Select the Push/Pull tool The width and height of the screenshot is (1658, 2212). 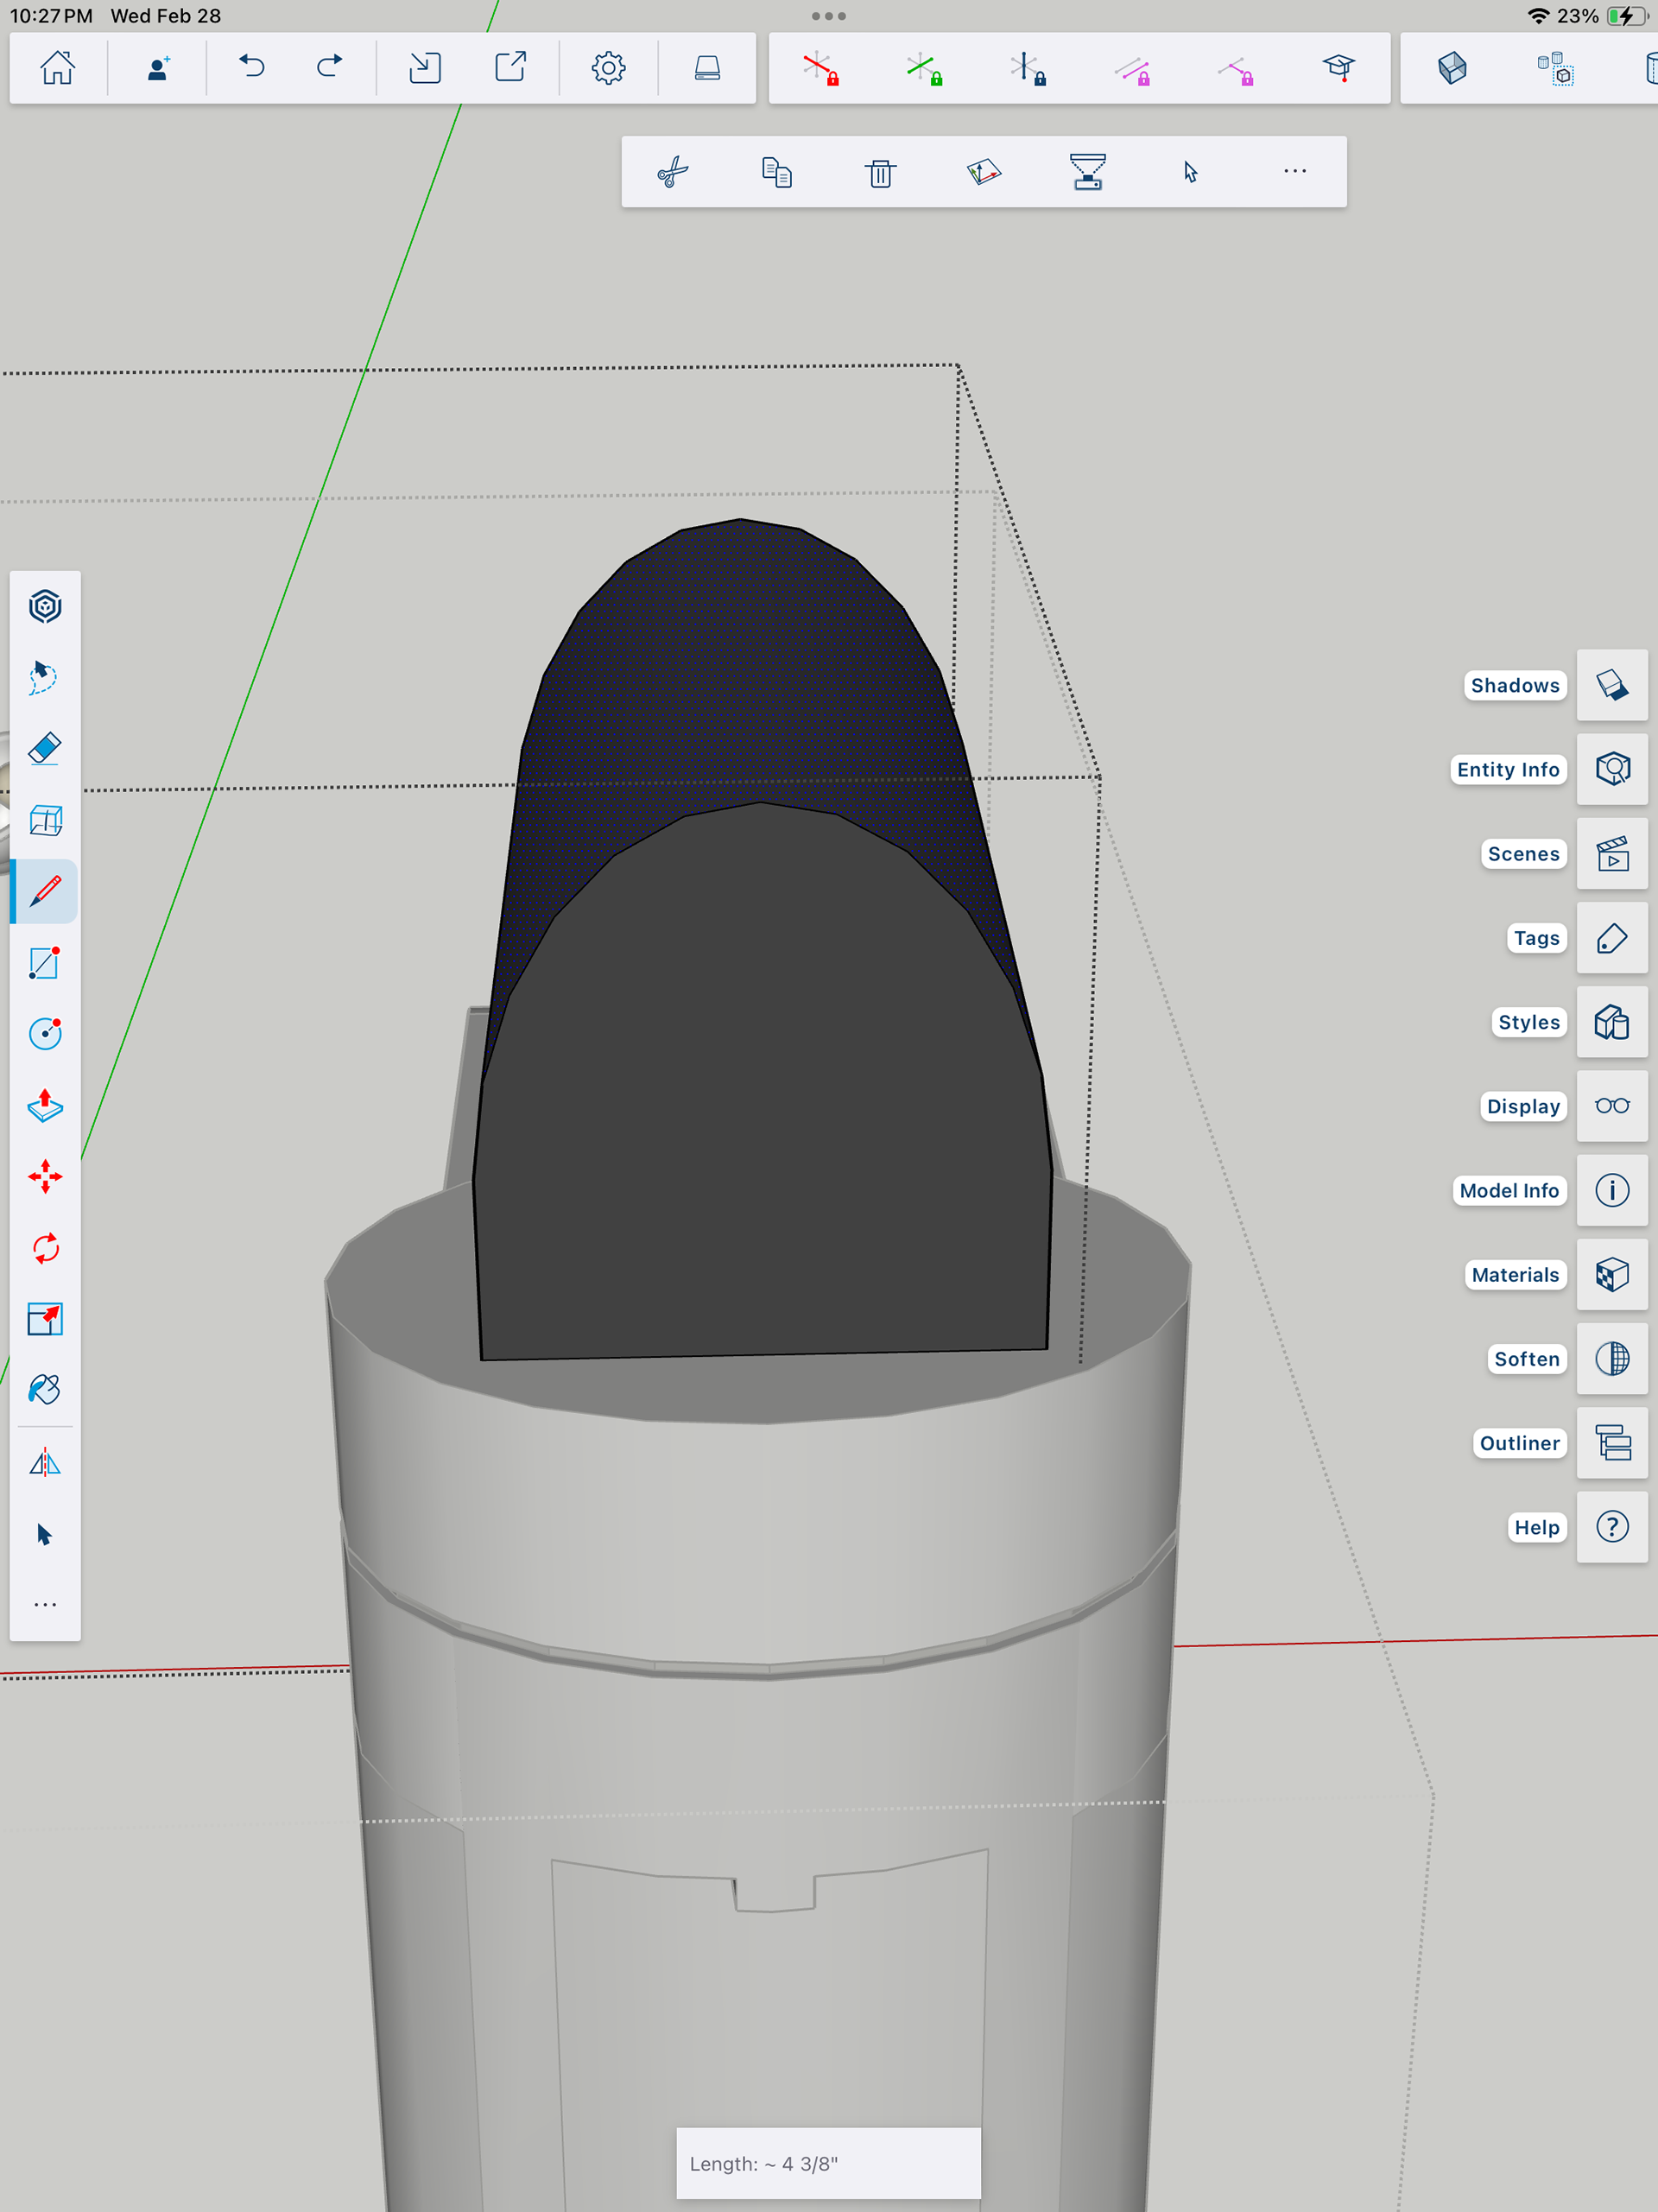coord(45,1105)
